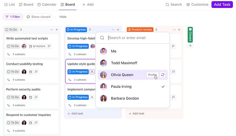Viewport: 236px width, 136px height.
Task: Click the Add Task button
Action: click(x=222, y=5)
